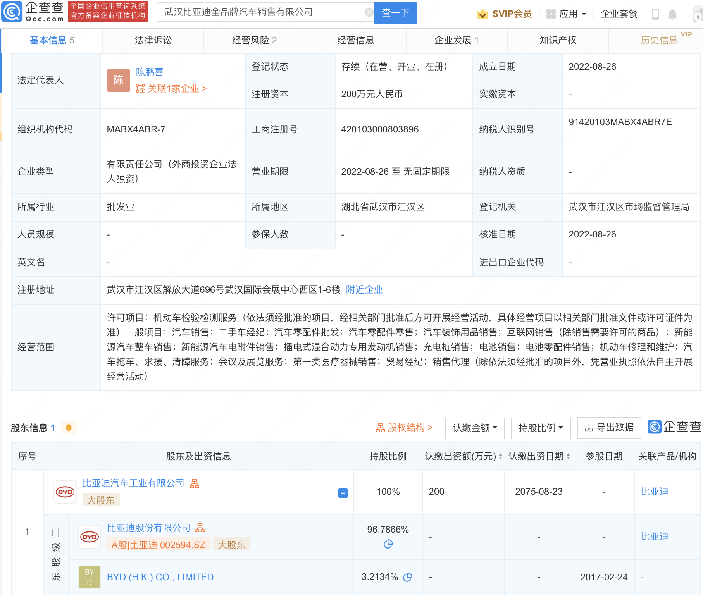Sort by 认缴出资额 column arrows
The width and height of the screenshot is (703, 595).
pos(500,456)
